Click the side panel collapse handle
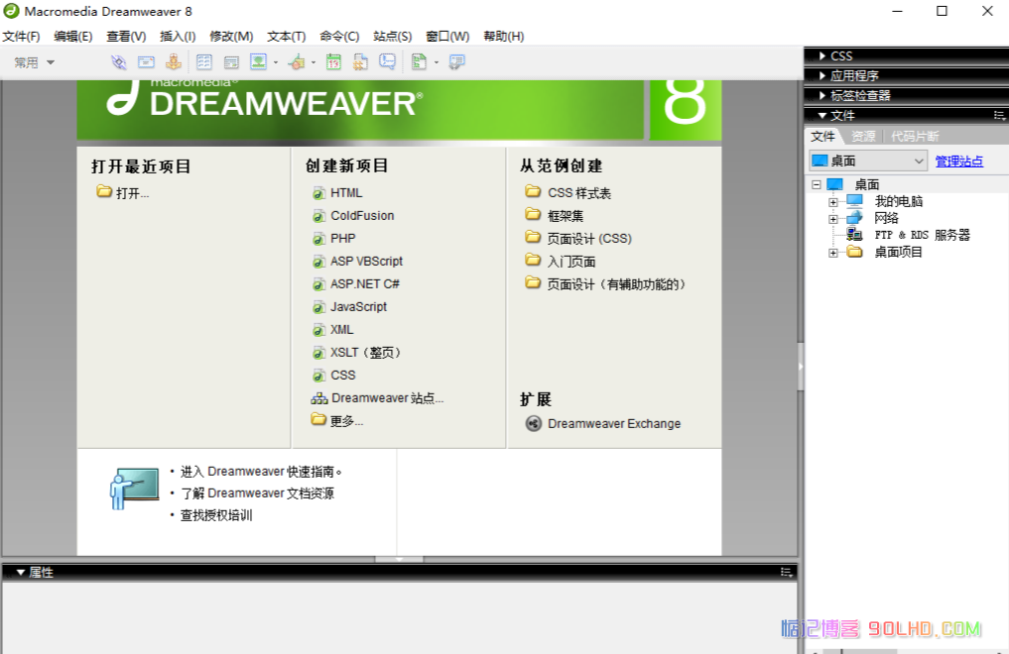The image size is (1009, 654). [801, 367]
